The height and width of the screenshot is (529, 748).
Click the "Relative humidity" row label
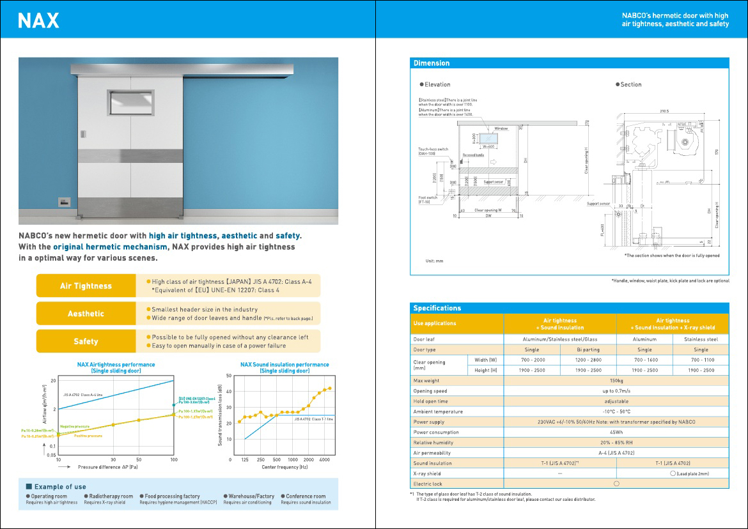point(433,443)
